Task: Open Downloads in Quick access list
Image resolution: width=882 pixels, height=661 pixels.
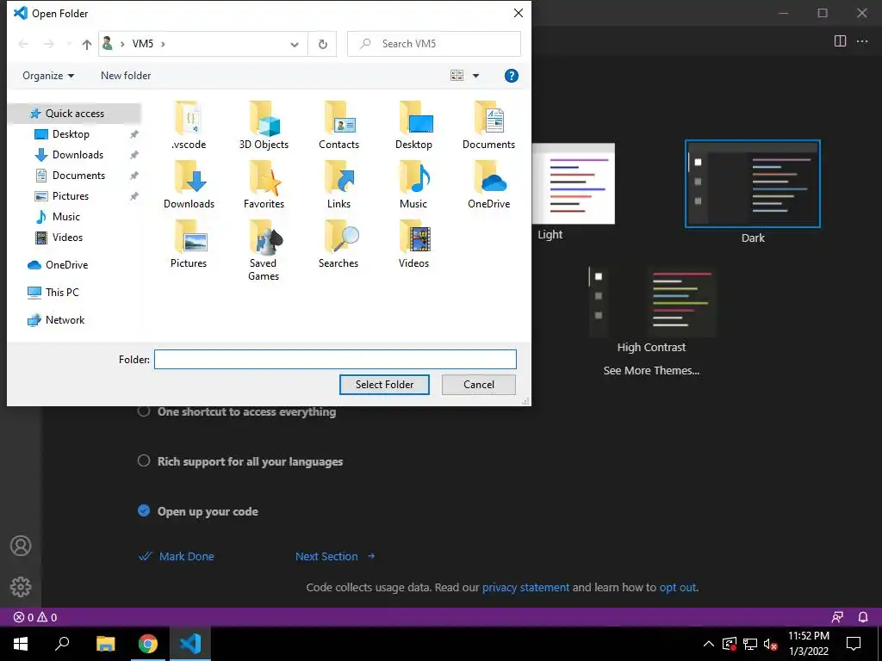Action: tap(78, 155)
